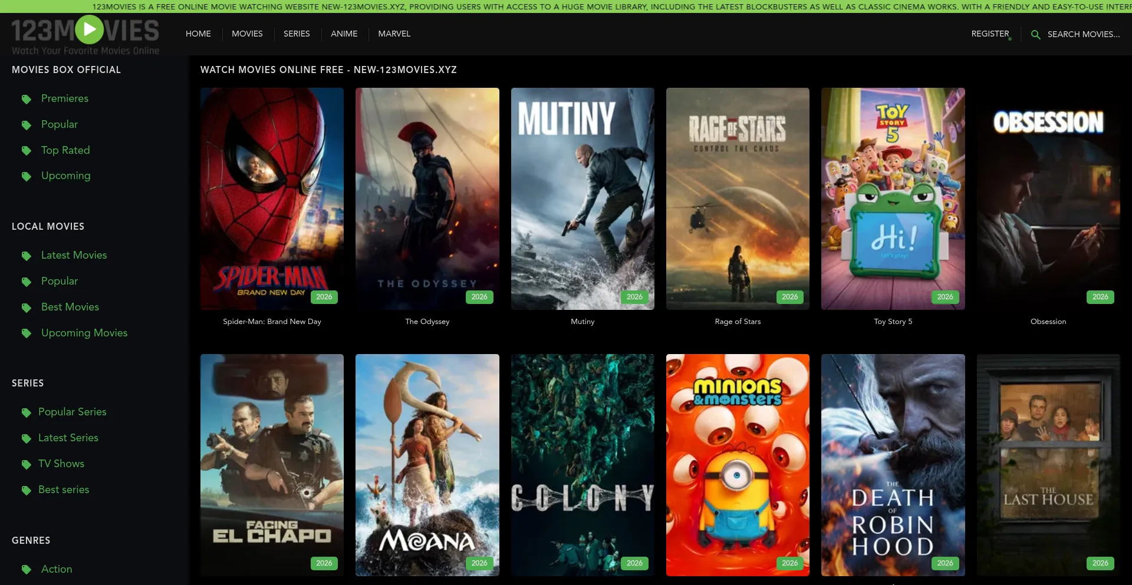Click the REGISTER link

(990, 34)
